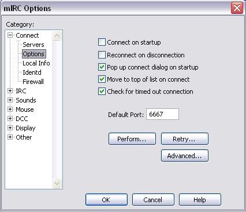Screen dimensions: 246x212
Task: Click the Advanced... button
Action: point(185,156)
